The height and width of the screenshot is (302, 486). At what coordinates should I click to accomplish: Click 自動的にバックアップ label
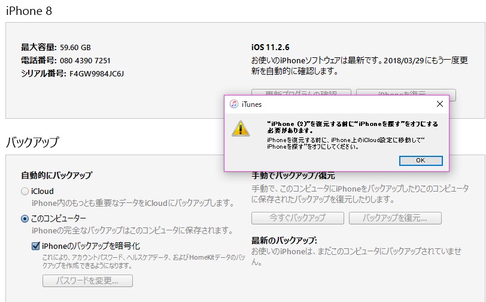pyautogui.click(x=57, y=175)
